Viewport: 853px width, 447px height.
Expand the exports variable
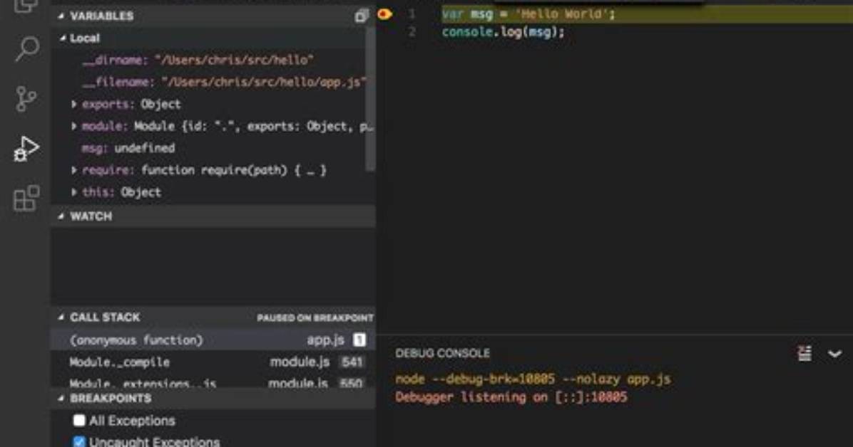point(74,105)
